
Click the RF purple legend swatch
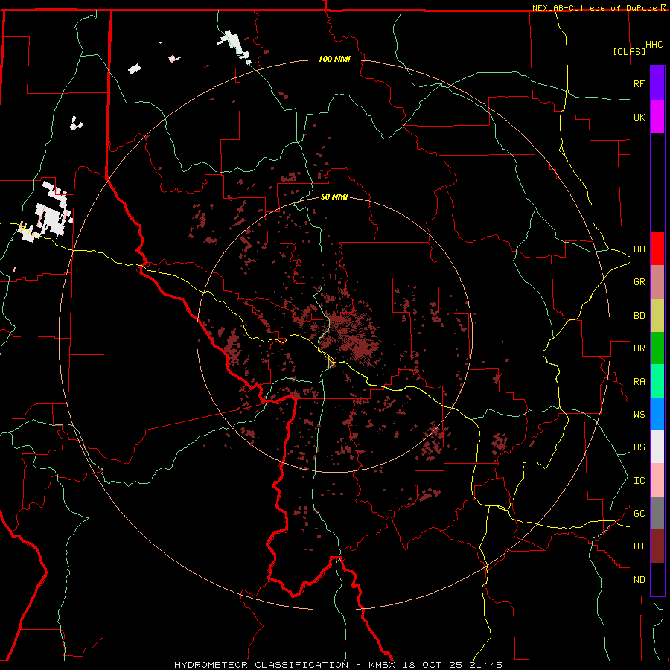coord(657,83)
